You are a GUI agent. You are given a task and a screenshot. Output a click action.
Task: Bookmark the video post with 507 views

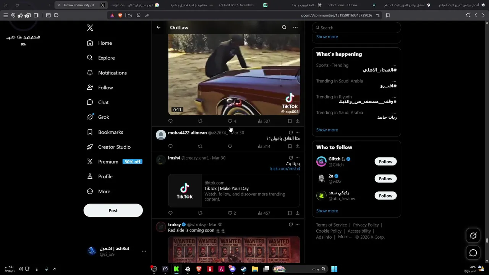point(290,121)
